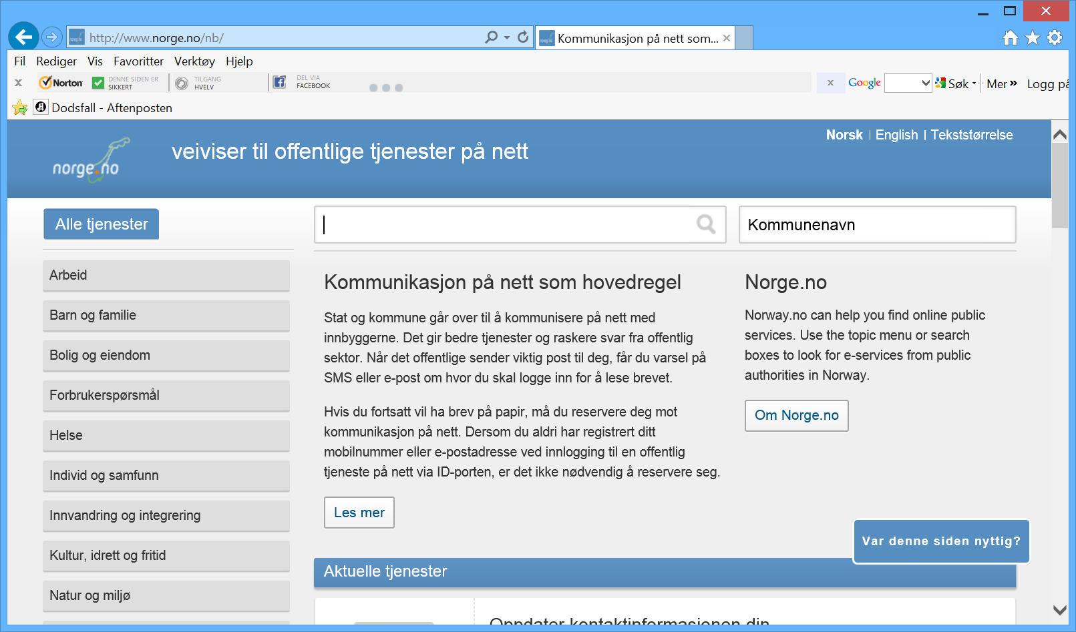This screenshot has width=1076, height=632.
Task: Open the Tekststørrelse link
Action: (972, 135)
